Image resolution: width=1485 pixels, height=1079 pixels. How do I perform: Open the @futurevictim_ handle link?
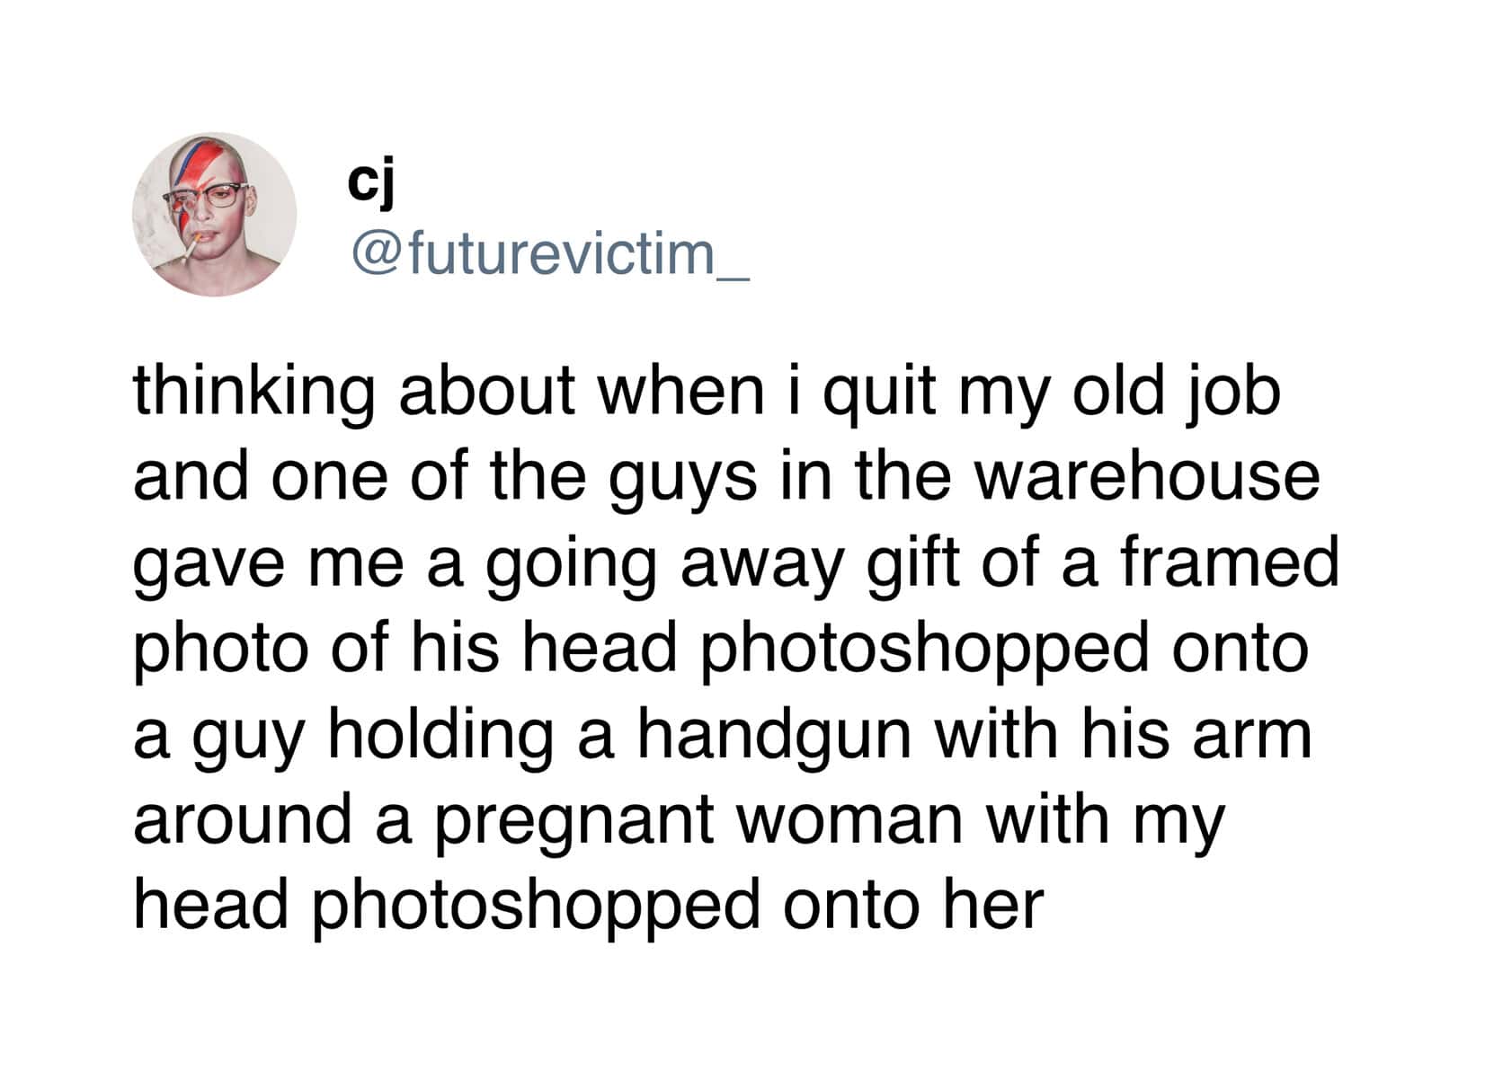coord(550,256)
